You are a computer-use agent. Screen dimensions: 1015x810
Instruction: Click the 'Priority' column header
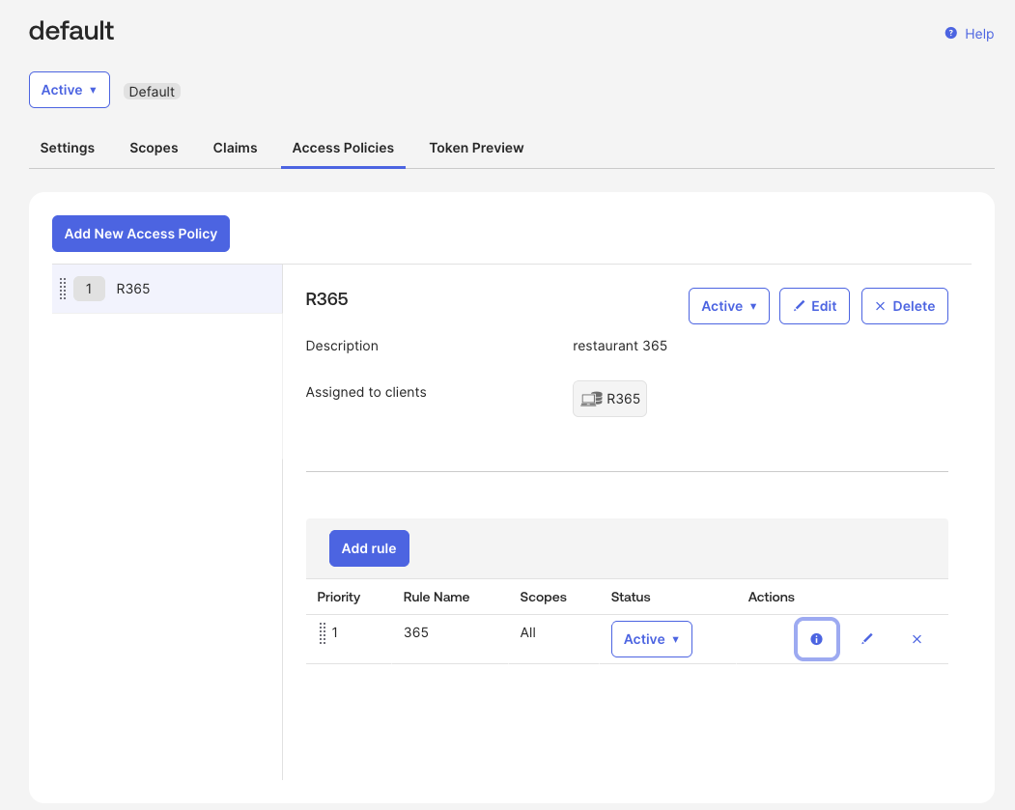tap(339, 598)
